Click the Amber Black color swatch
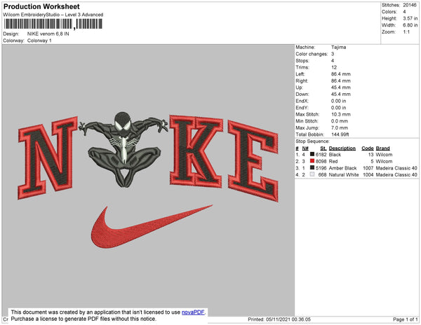The width and height of the screenshot is (421, 325). tap(312, 167)
